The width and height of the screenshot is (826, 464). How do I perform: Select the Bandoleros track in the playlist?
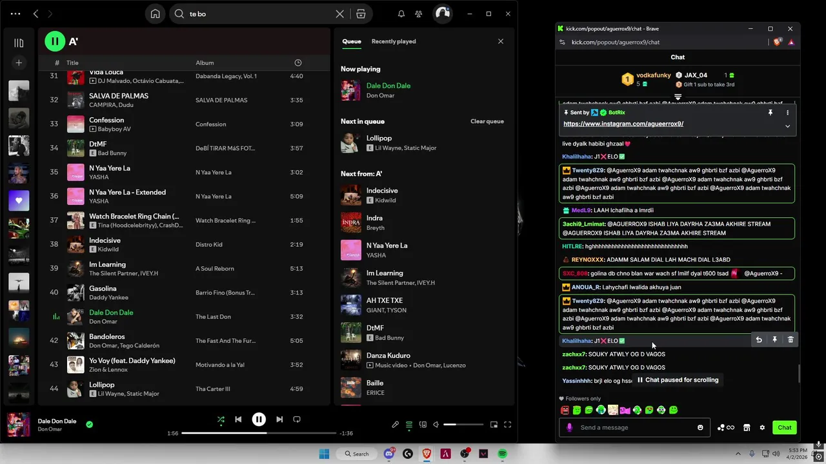[184, 341]
